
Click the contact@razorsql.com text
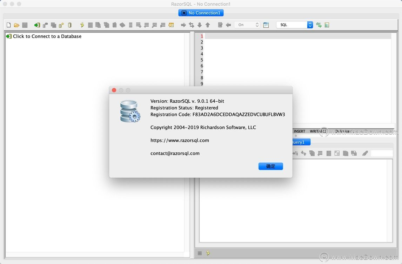(x=175, y=153)
